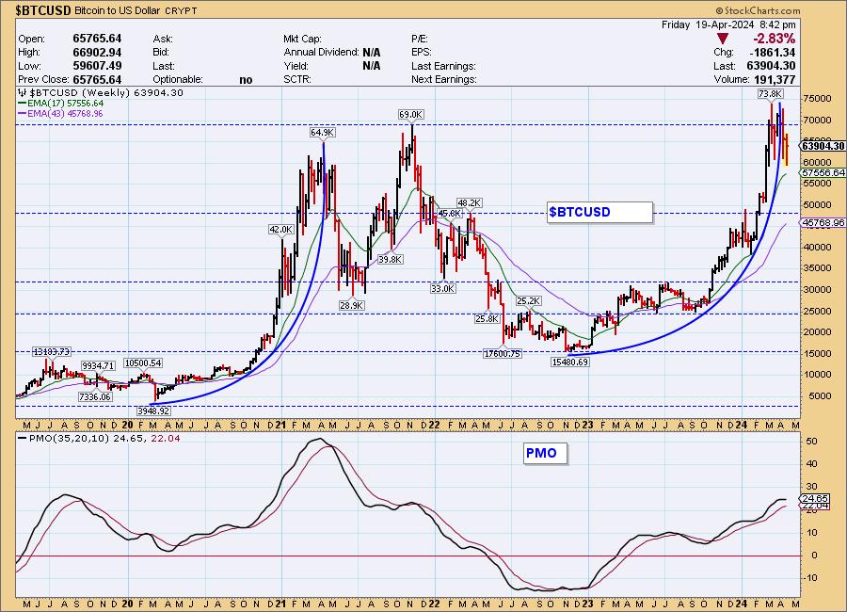Click the 28.9K low price label
The height and width of the screenshot is (612, 847).
tap(352, 305)
